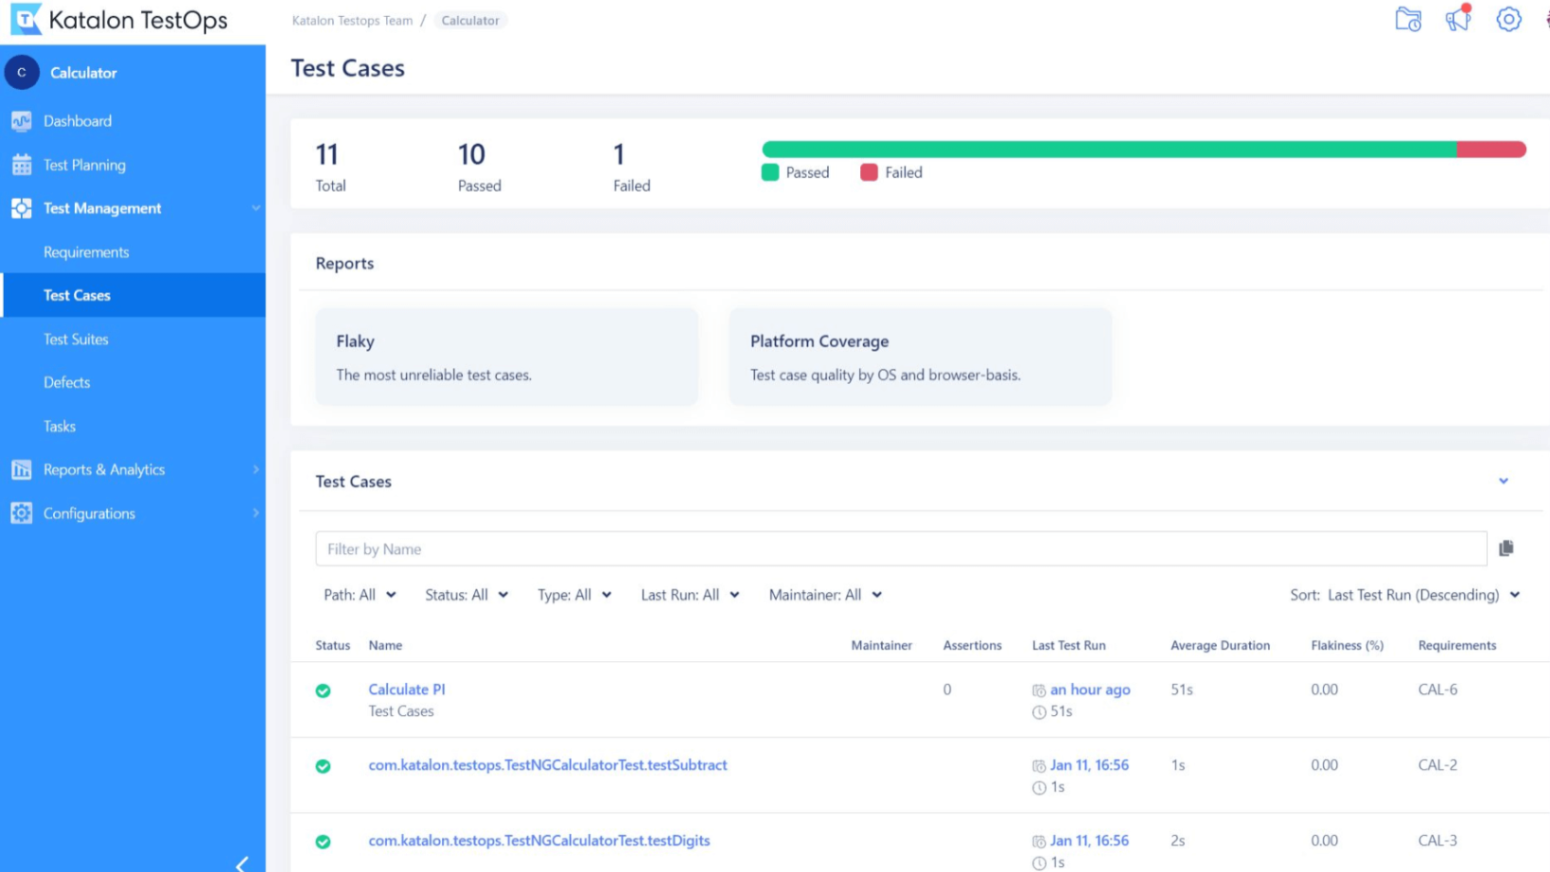Collapse the Test Management menu chevron

point(255,208)
